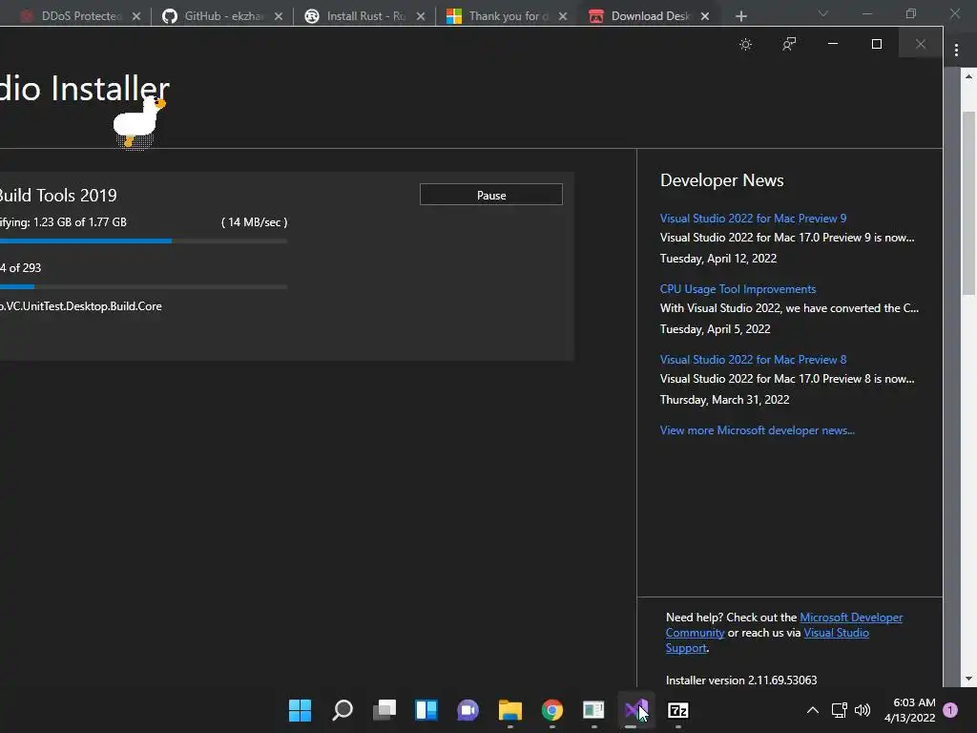The width and height of the screenshot is (977, 733).
Task: Click the Tuesday, April 5, 2022 date
Action: [715, 328]
